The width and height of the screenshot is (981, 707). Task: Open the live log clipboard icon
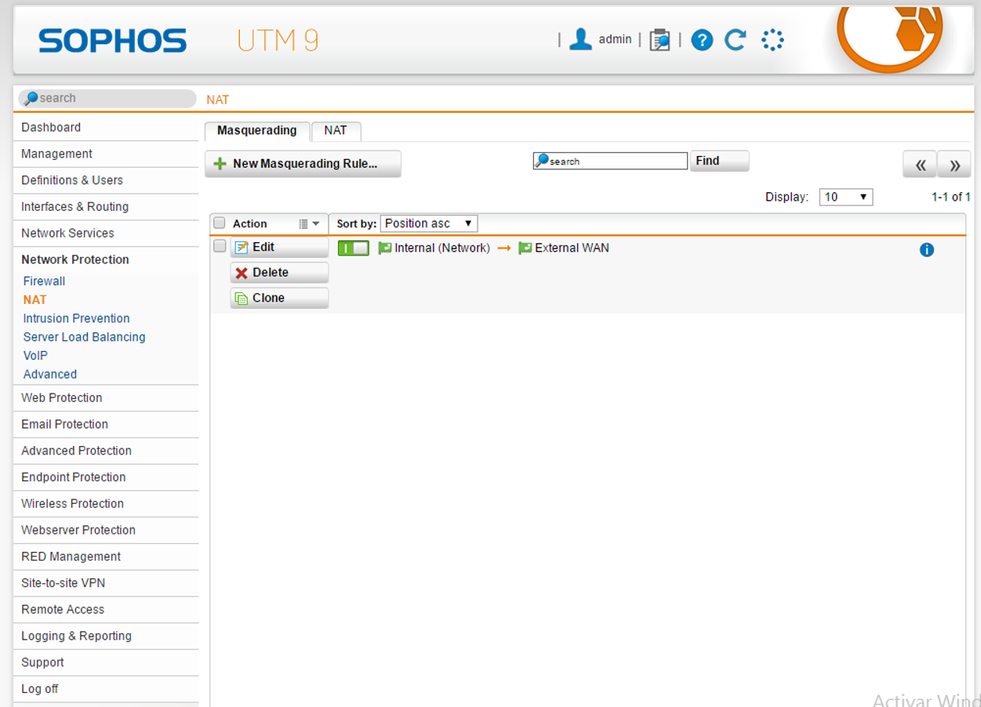(659, 40)
